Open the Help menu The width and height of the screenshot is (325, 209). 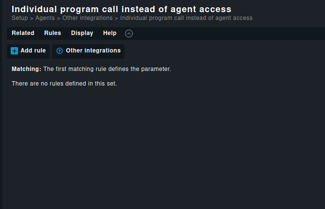(x=109, y=33)
